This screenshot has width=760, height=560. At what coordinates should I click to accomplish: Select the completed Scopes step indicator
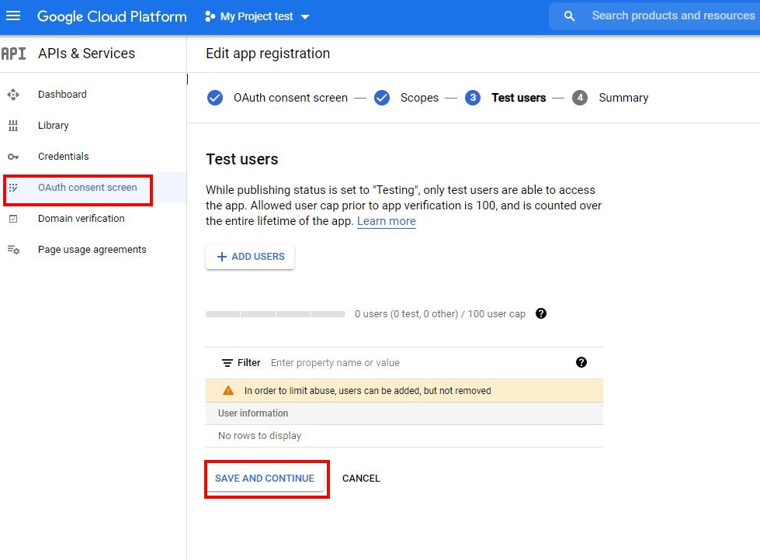click(x=381, y=97)
